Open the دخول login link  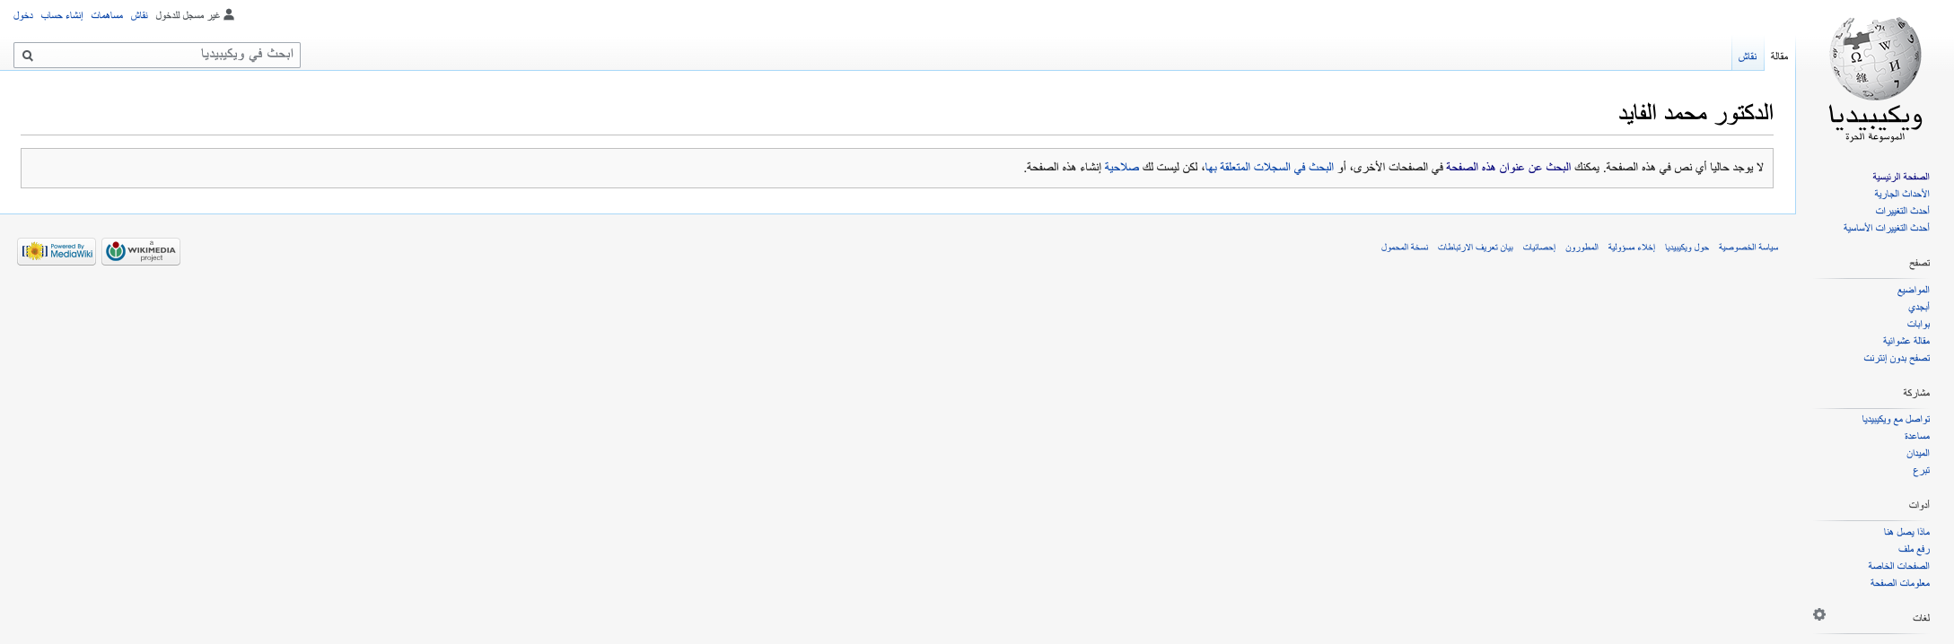click(x=23, y=15)
